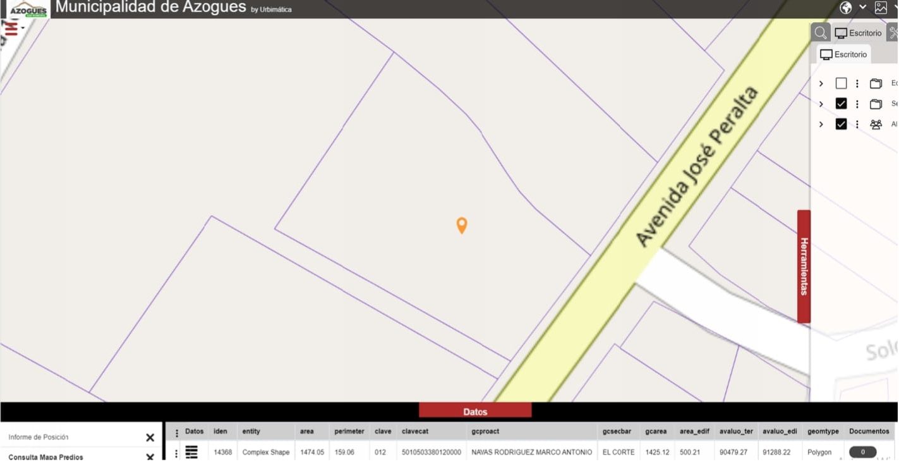Open options dots for row 14368
Screen dimensions: 899x464
(x=176, y=453)
